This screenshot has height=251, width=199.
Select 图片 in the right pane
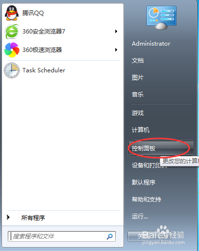[138, 78]
